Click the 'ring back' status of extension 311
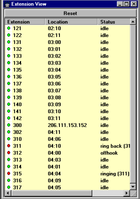This screenshot has width=140, height=199. pos(115,146)
